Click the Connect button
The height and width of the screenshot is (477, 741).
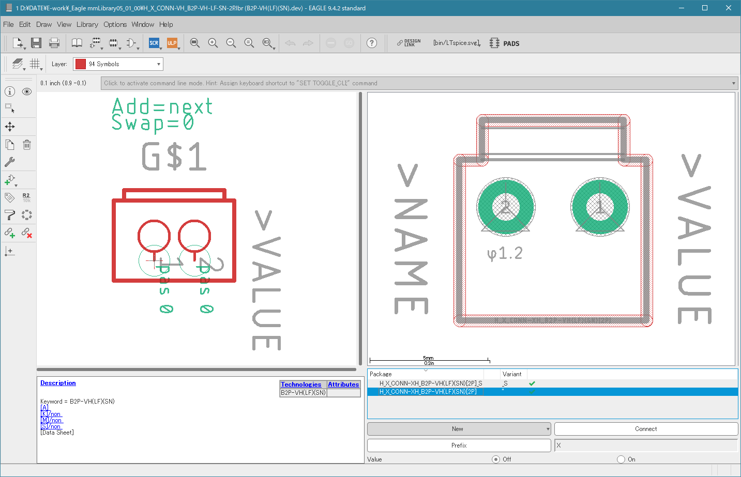click(646, 429)
